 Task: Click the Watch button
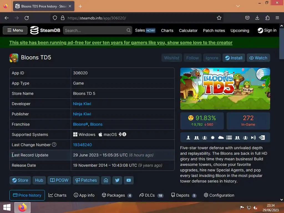pyautogui.click(x=258, y=58)
